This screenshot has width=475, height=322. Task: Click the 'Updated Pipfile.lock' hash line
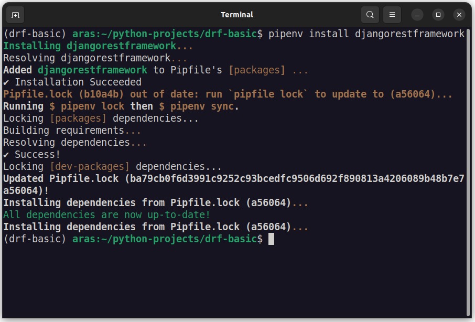(233, 179)
